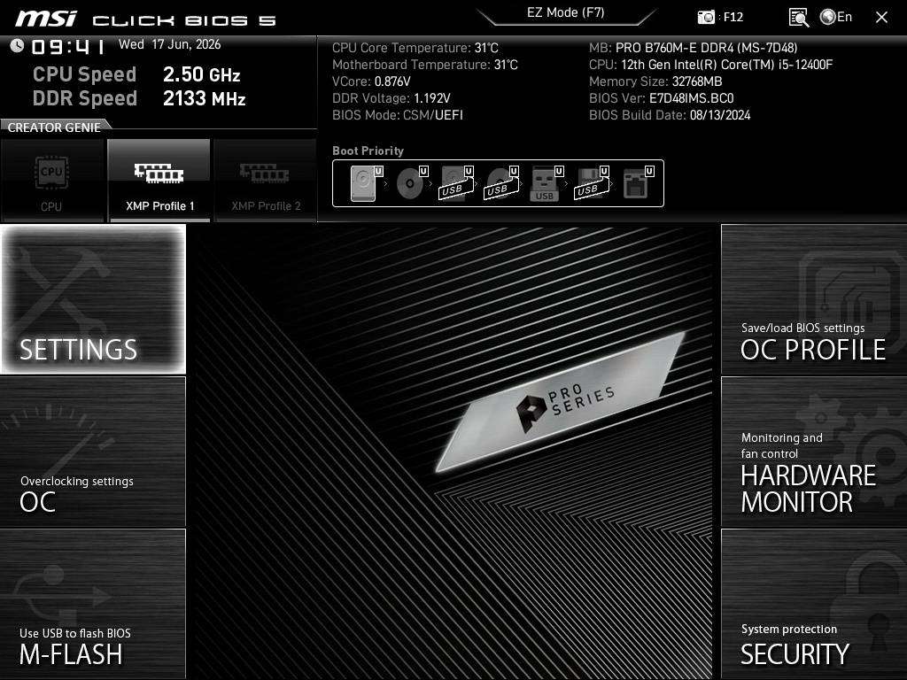The width and height of the screenshot is (907, 680).
Task: Open the HARDWARE MONITOR fan control tile
Action: click(x=814, y=452)
